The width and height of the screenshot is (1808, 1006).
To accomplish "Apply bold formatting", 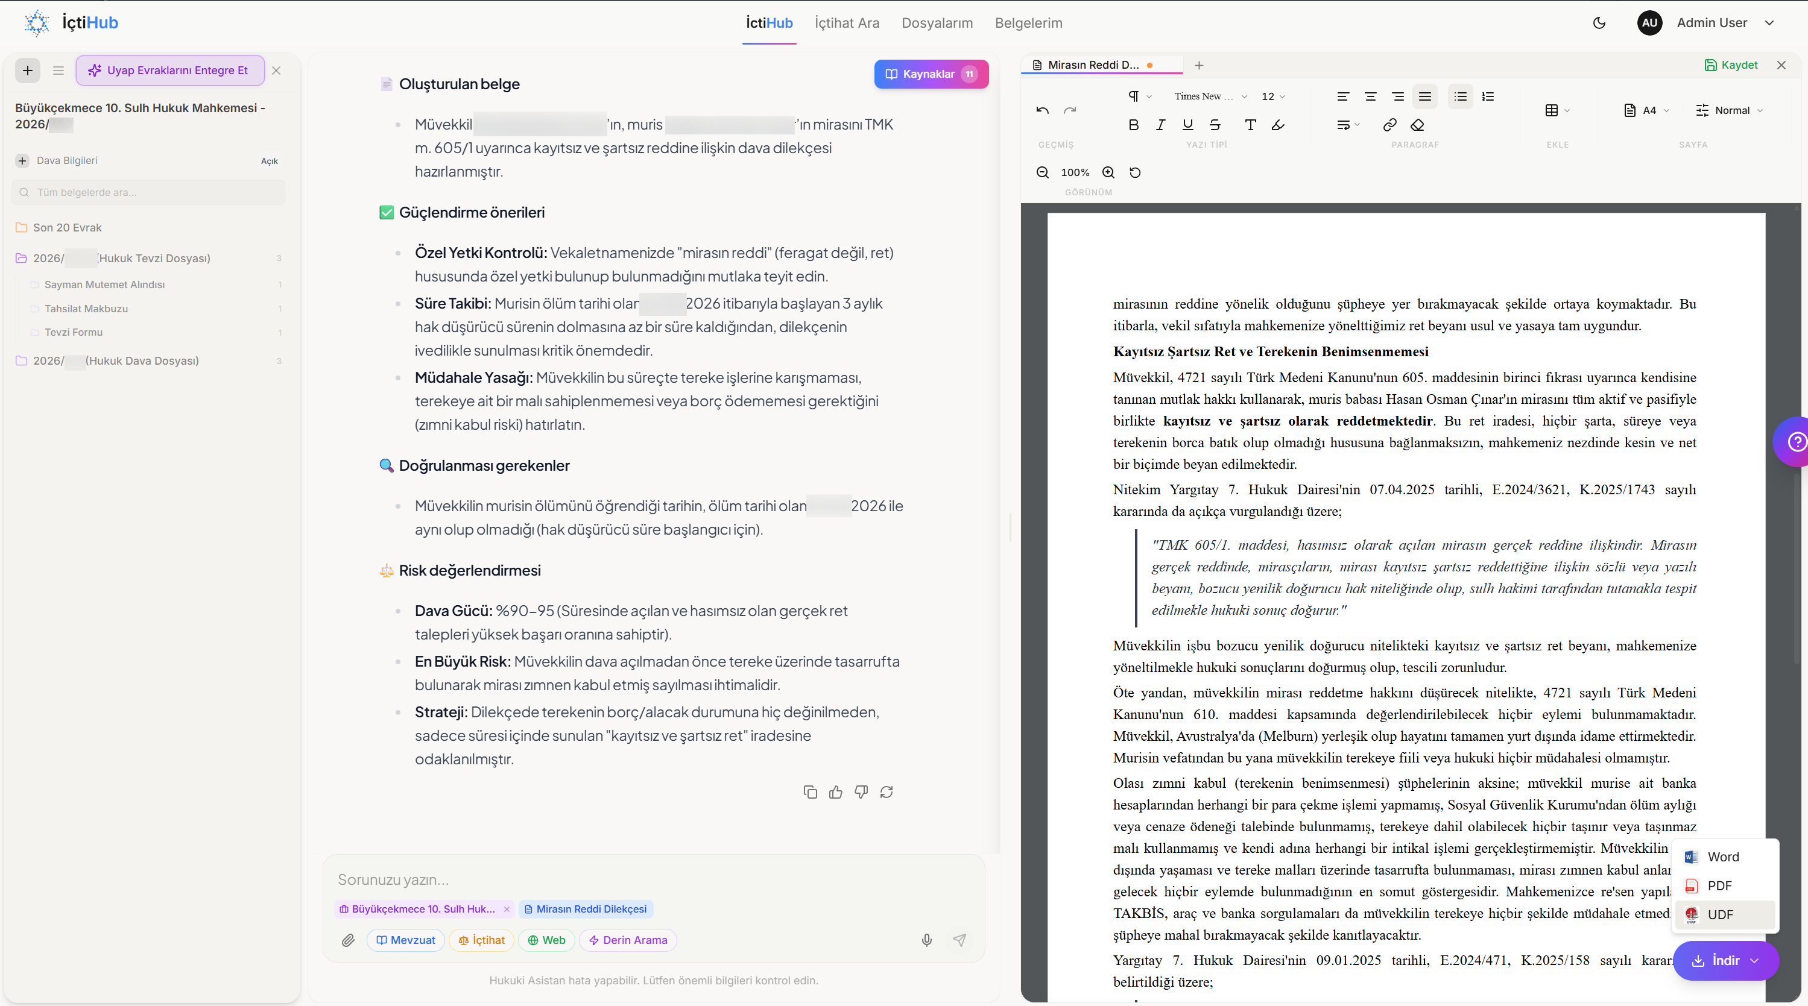I will tap(1133, 125).
